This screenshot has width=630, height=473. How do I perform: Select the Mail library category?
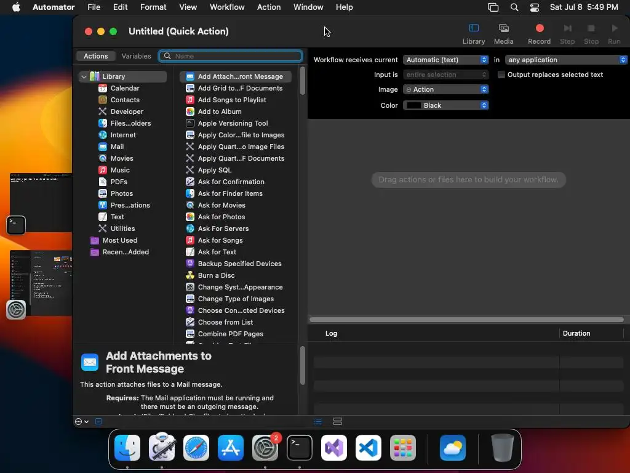(x=117, y=147)
